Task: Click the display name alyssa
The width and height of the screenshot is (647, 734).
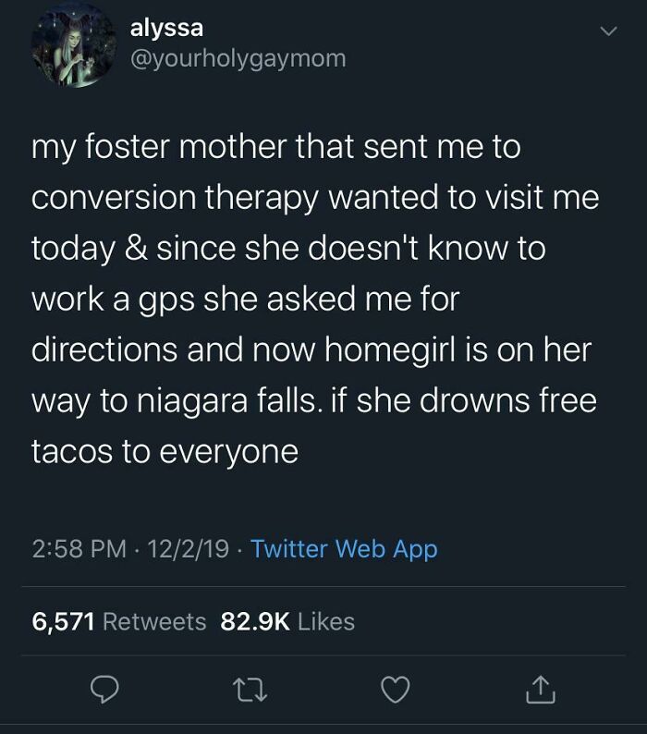Action: click(x=166, y=28)
